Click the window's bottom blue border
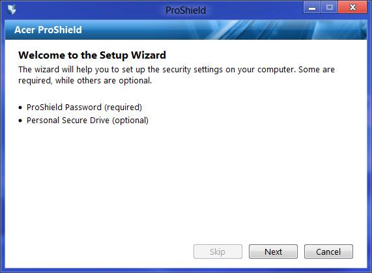 186,270
